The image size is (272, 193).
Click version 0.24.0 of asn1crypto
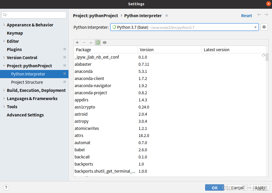[x=144, y=107]
